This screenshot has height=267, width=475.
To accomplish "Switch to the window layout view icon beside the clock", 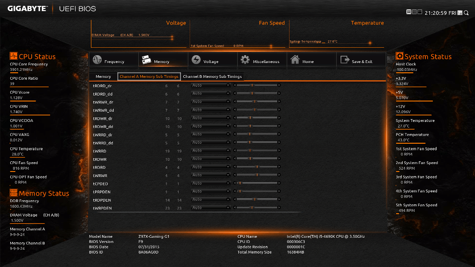I will (x=419, y=12).
